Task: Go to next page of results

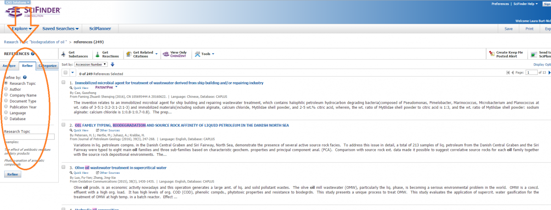Action: click(549, 73)
